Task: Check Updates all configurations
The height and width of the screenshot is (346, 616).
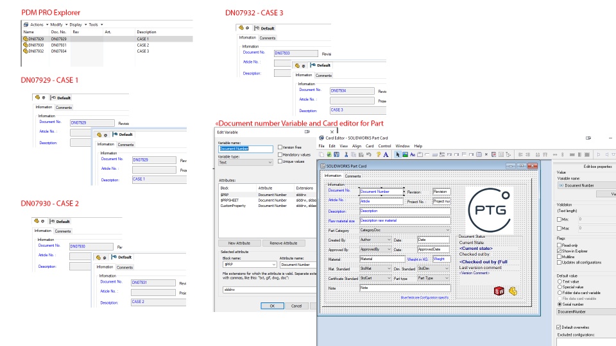Action: pyautogui.click(x=559, y=263)
